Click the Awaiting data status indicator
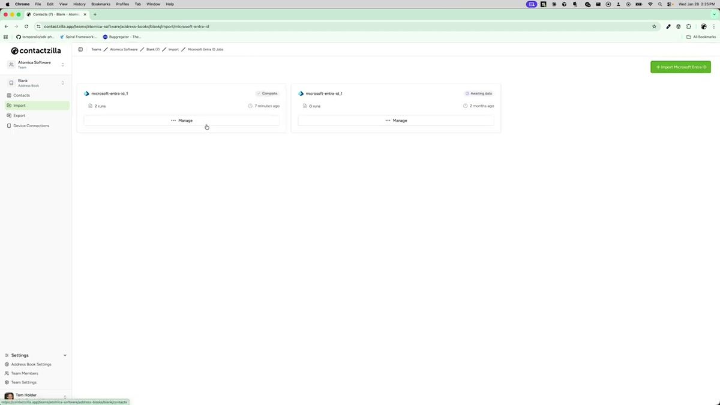 pyautogui.click(x=478, y=93)
